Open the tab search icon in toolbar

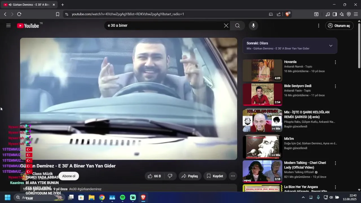(316, 14)
